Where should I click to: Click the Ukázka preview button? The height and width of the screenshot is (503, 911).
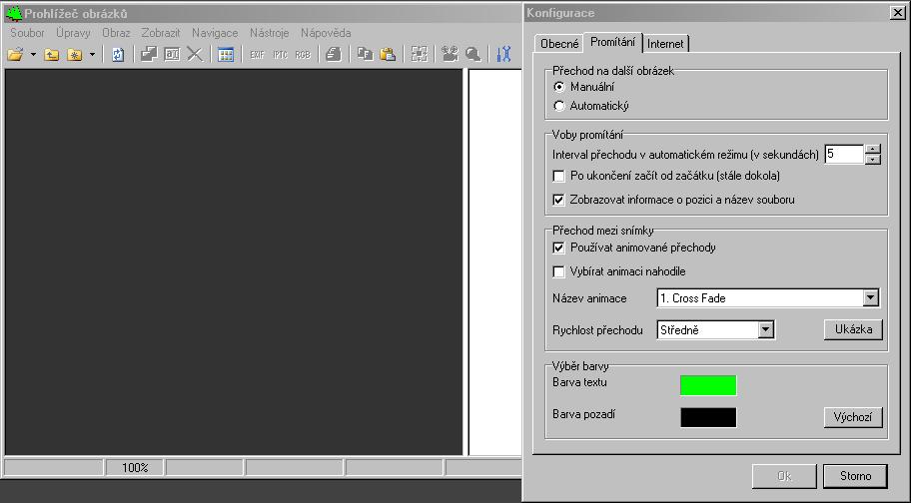[853, 329]
